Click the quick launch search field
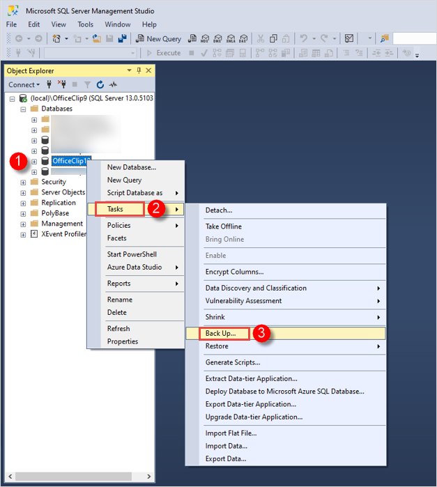The image size is (437, 487). coord(414,39)
